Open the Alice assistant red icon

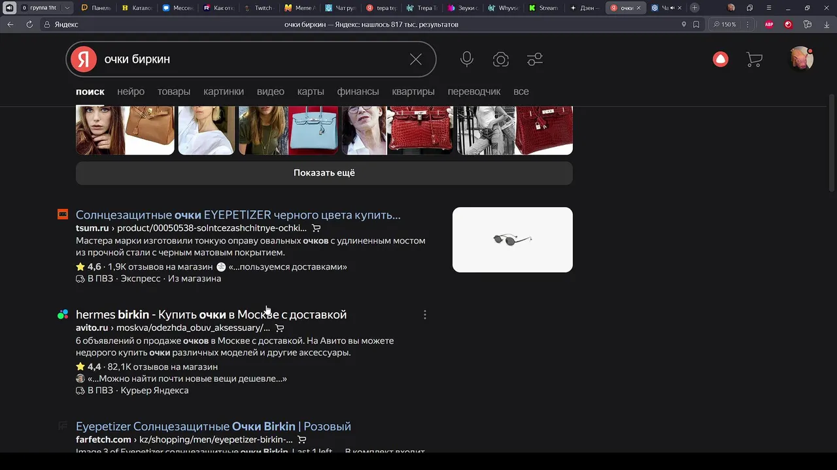coord(721,59)
